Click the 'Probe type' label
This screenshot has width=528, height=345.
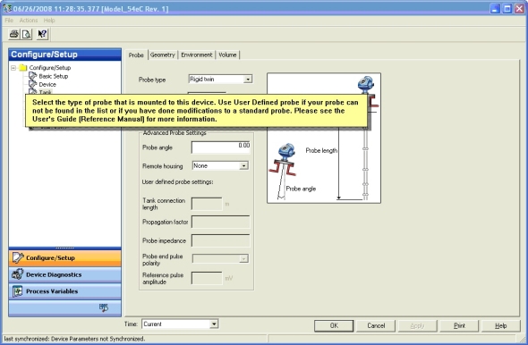coord(152,80)
